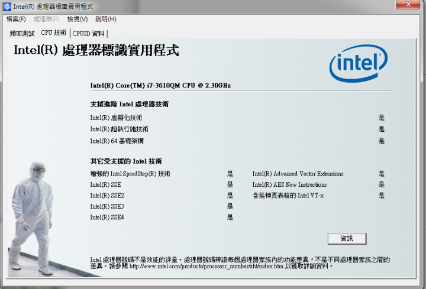Click the Intel(R) 處理器標識實用程式 page title
Viewport: 426px width, 289px height.
click(x=96, y=50)
